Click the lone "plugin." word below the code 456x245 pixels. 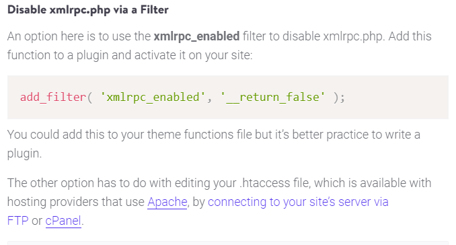pos(24,153)
